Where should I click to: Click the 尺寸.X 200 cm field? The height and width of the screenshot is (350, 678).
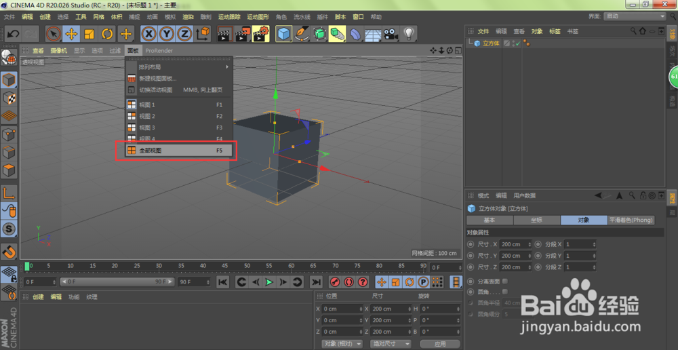pyautogui.click(x=516, y=244)
